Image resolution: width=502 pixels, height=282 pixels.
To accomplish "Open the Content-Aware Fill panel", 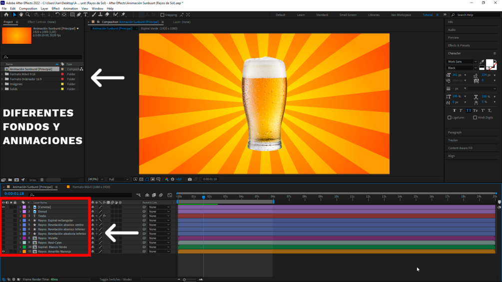I will pyautogui.click(x=460, y=148).
